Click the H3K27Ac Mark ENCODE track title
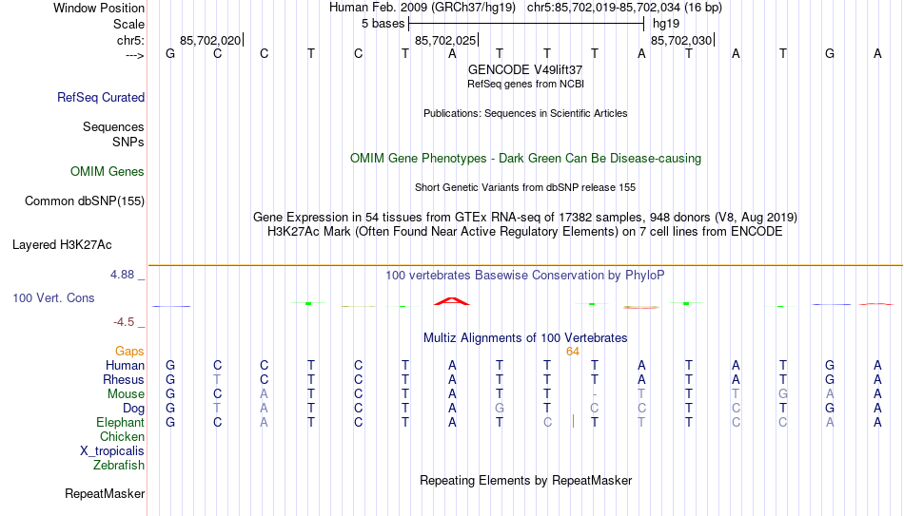The height and width of the screenshot is (516, 904). tap(525, 232)
